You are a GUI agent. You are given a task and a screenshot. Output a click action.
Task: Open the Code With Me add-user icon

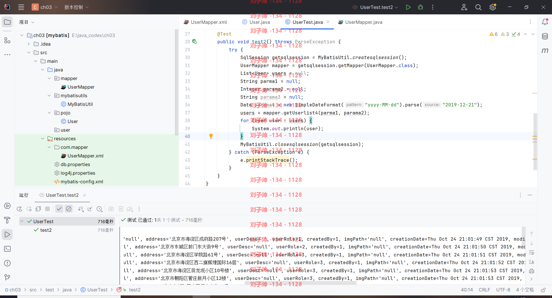pyautogui.click(x=464, y=7)
